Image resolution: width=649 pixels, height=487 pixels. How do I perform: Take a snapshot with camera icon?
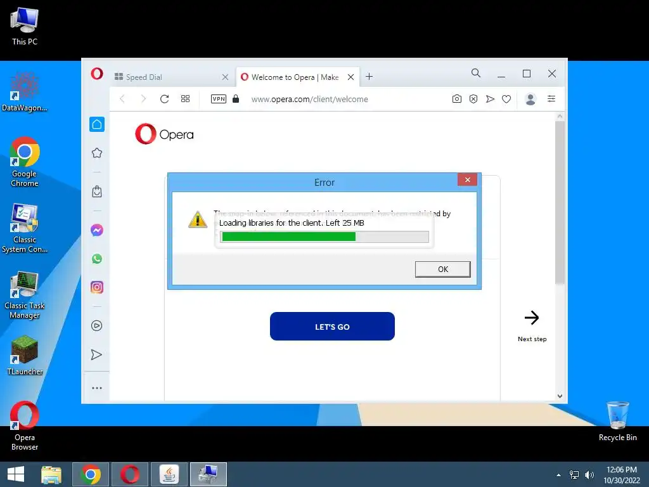pos(457,98)
